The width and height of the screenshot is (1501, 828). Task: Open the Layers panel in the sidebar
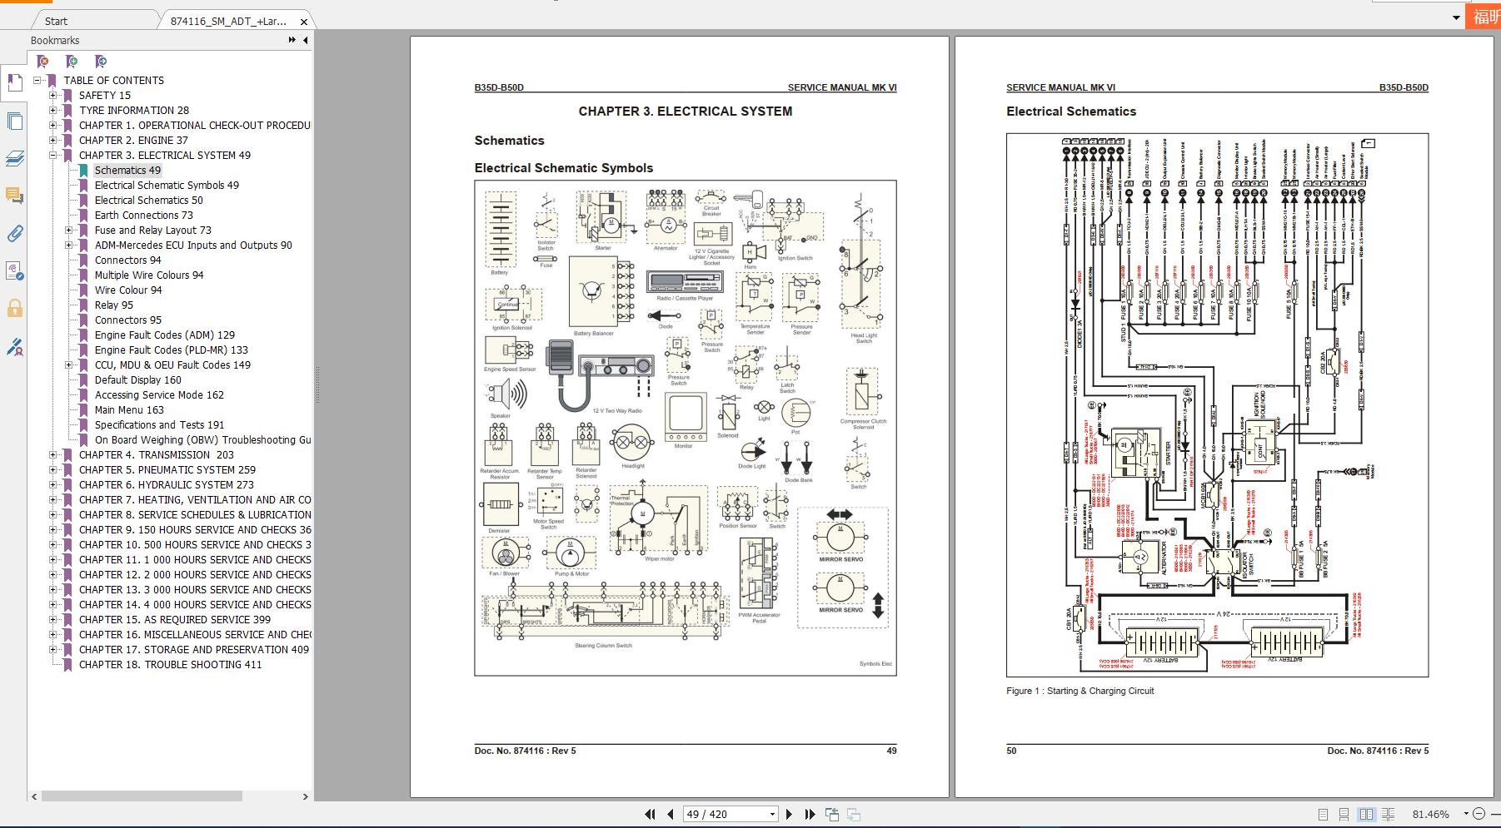point(15,159)
